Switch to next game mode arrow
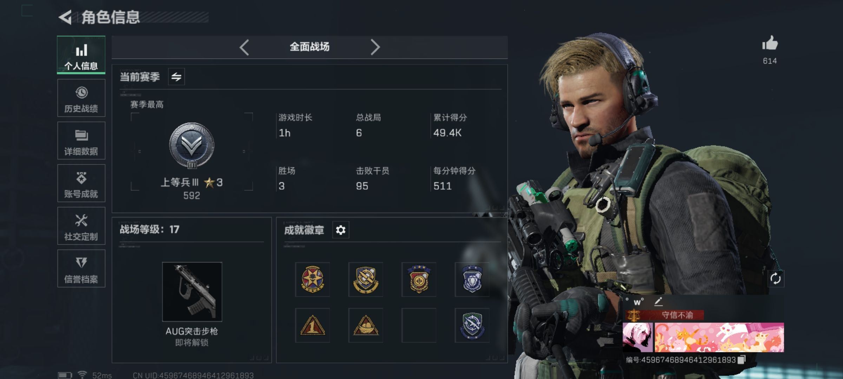The height and width of the screenshot is (379, 843). (375, 47)
